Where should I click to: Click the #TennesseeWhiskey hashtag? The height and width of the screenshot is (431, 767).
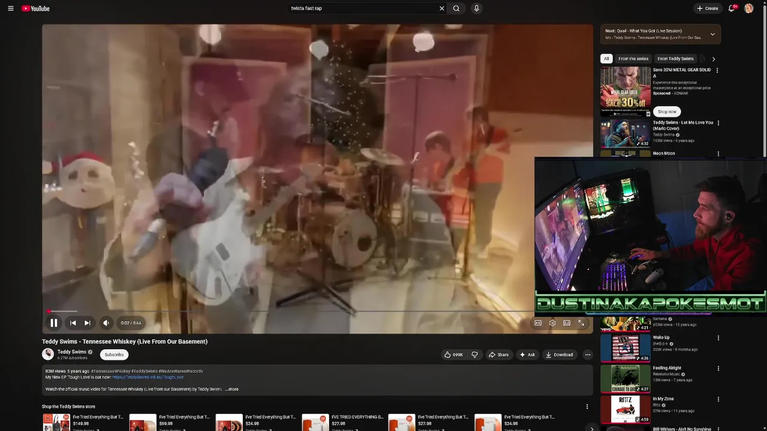pos(110,371)
